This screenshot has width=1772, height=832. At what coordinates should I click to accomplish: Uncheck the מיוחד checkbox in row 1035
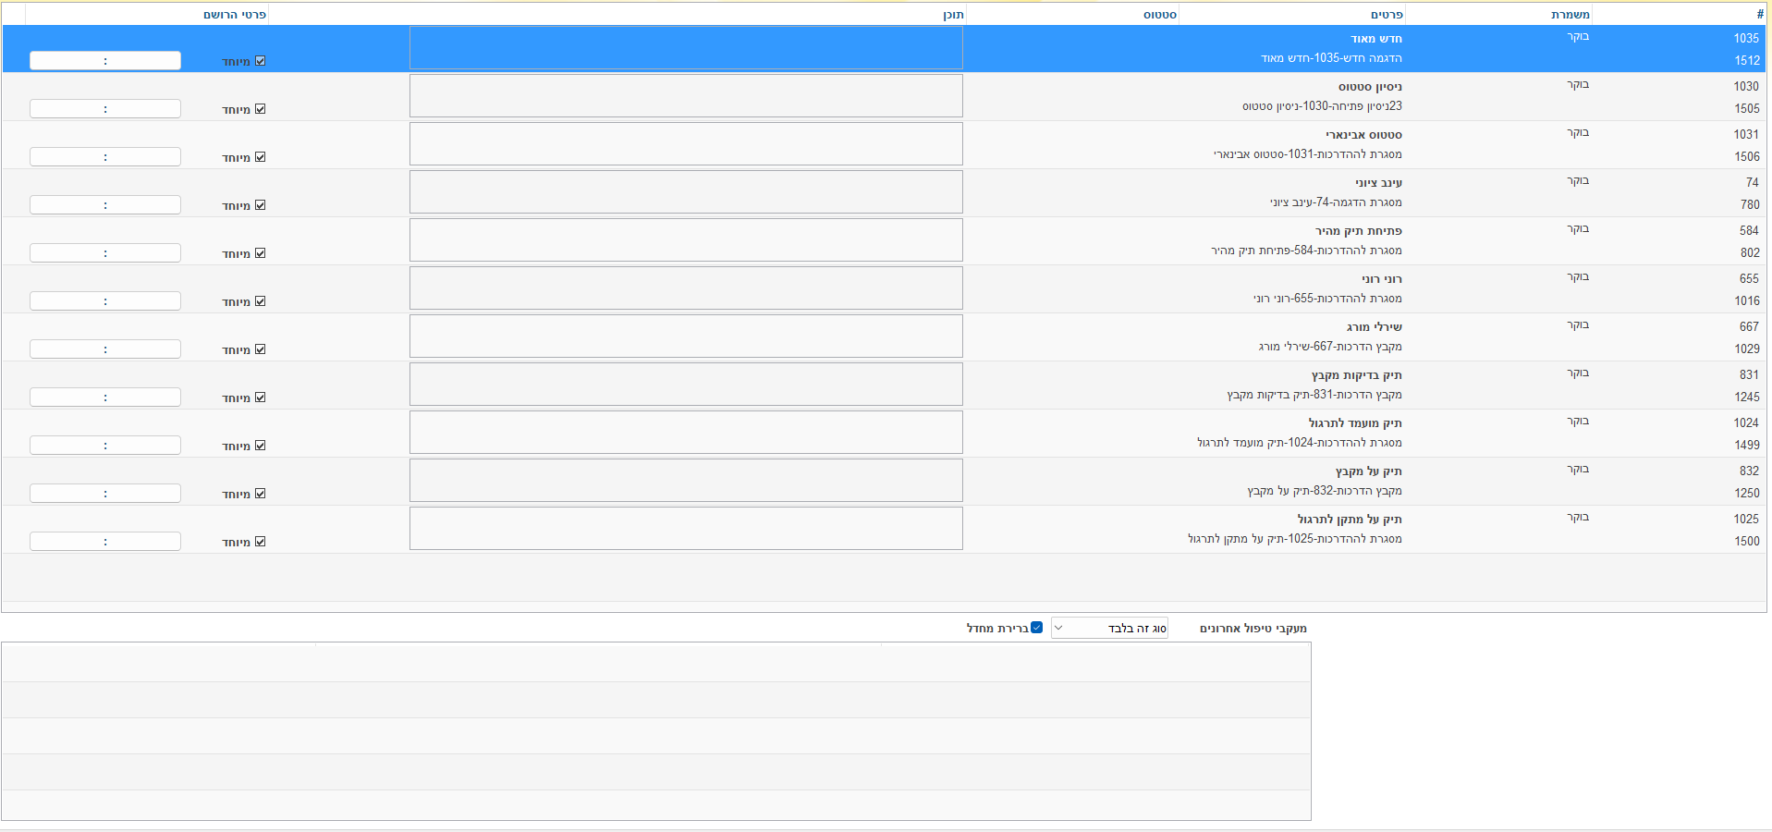click(261, 61)
